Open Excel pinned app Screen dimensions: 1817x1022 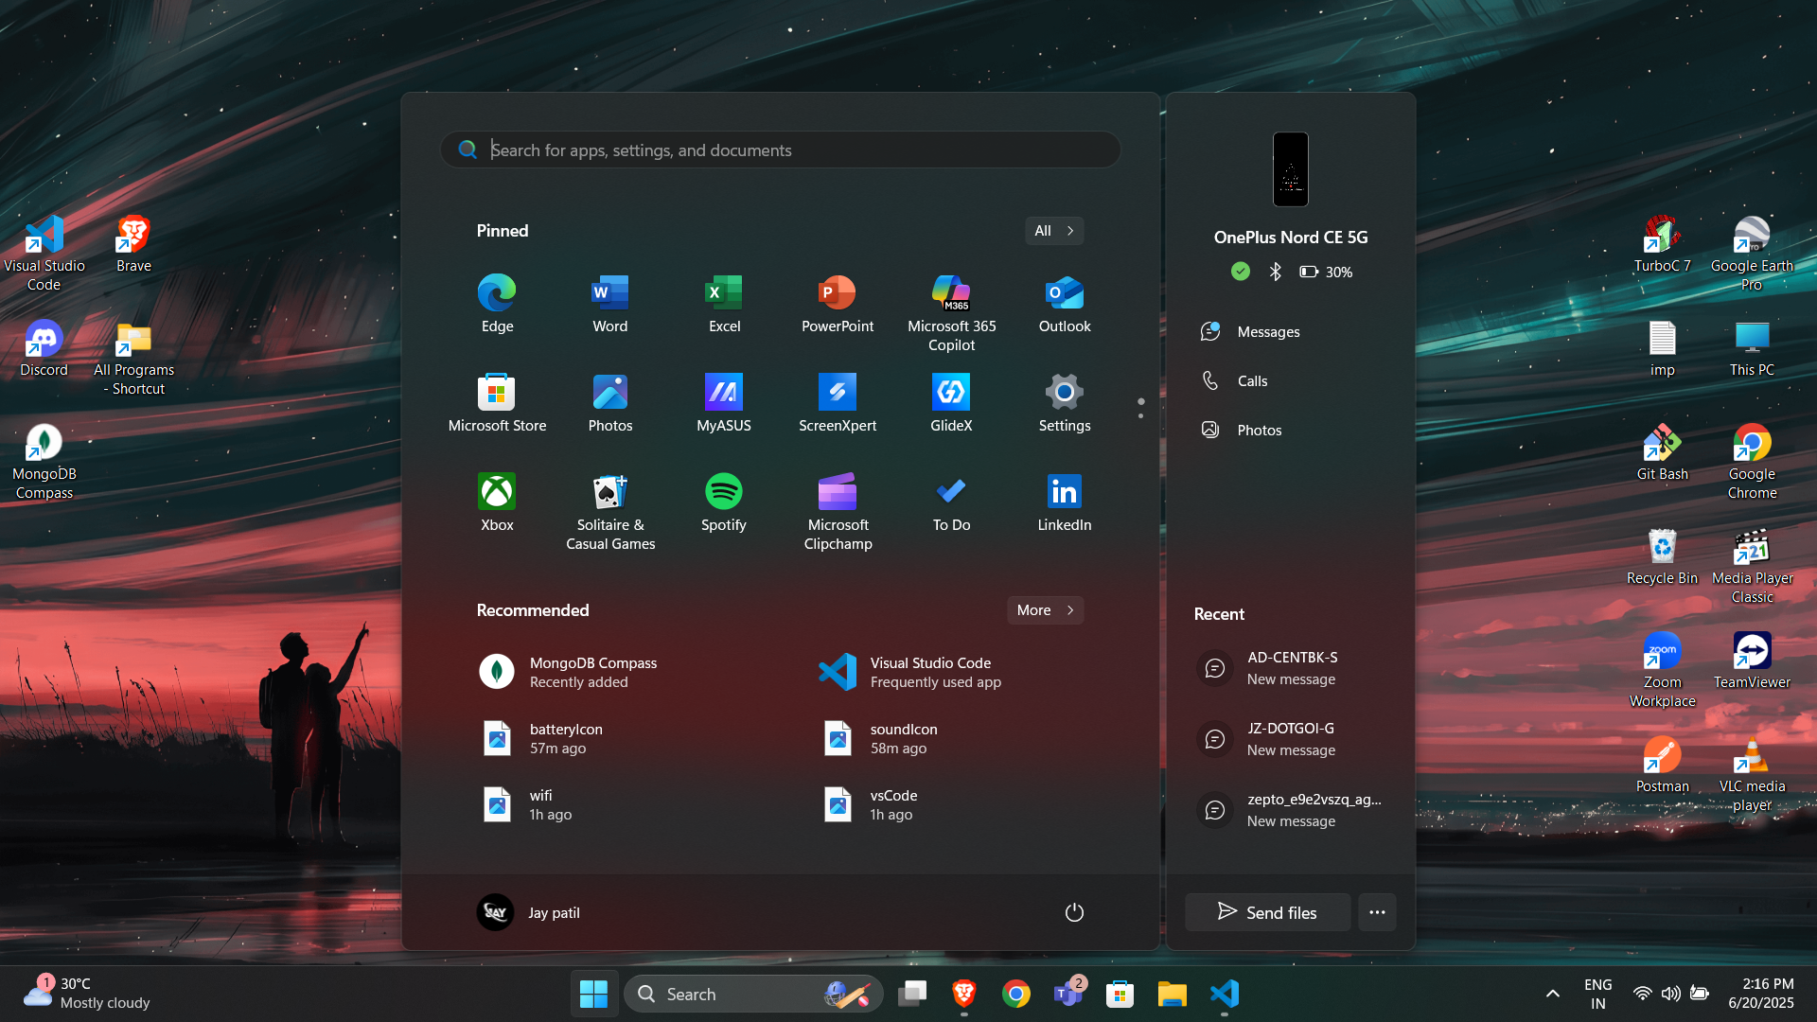click(x=724, y=304)
